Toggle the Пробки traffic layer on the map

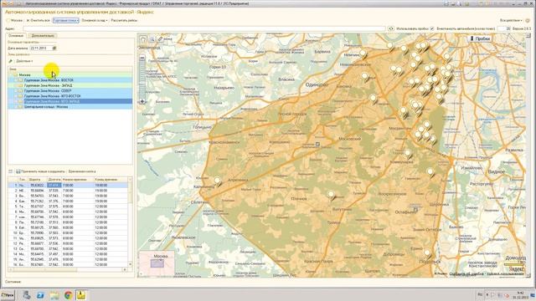pos(481,38)
